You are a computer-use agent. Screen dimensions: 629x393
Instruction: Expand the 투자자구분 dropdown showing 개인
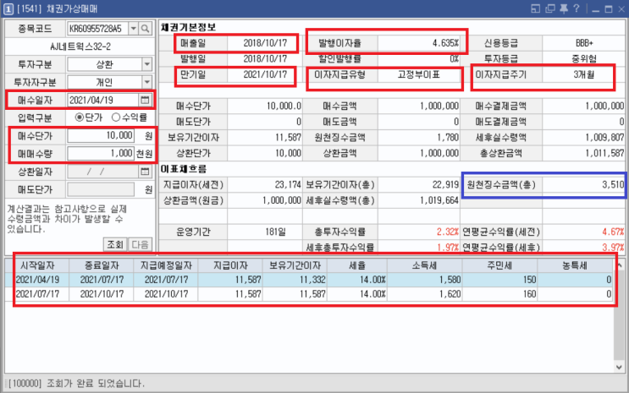pyautogui.click(x=146, y=82)
